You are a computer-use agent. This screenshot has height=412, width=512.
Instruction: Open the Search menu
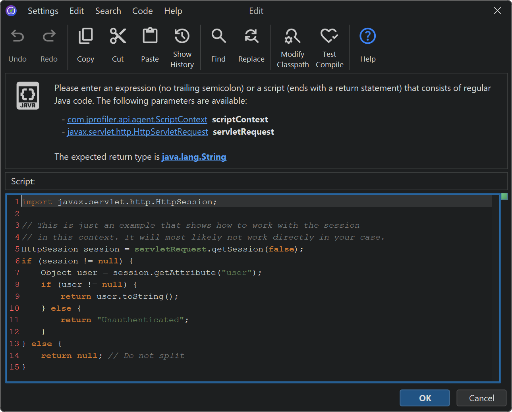coord(108,11)
